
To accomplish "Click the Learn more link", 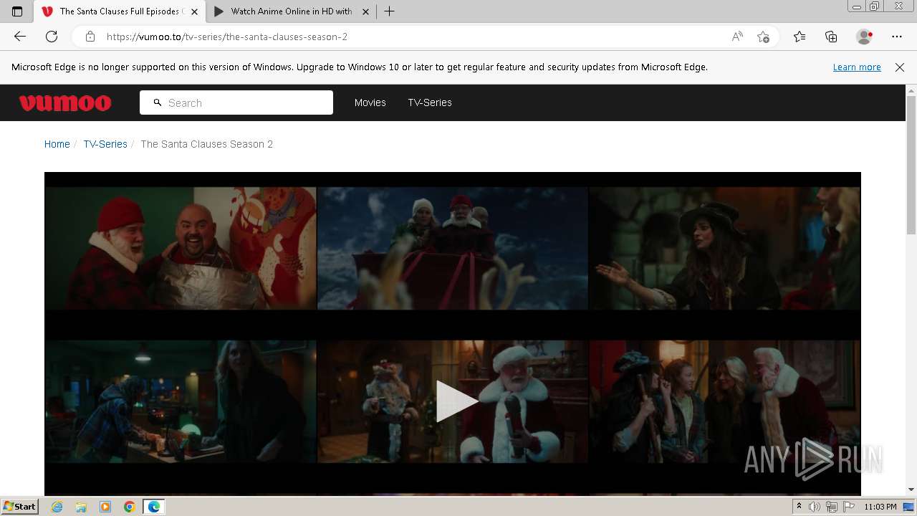I will click(x=857, y=67).
